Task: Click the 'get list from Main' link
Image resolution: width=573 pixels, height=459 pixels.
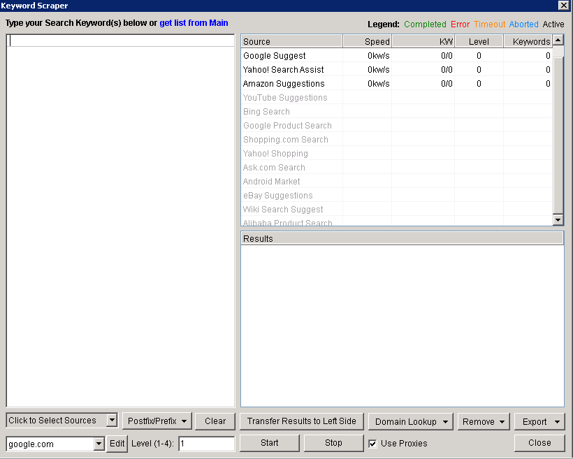Action: pyautogui.click(x=194, y=23)
